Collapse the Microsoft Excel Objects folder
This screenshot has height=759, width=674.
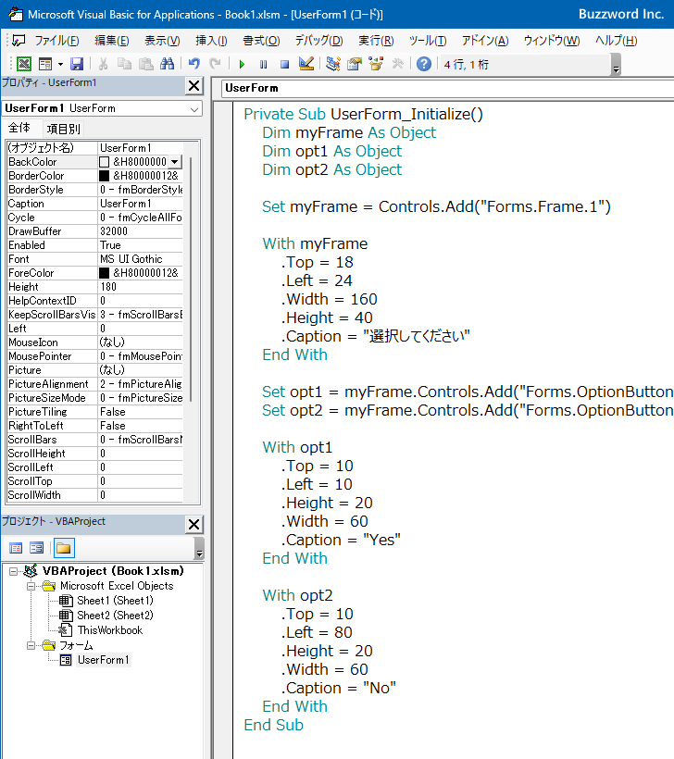(31, 586)
